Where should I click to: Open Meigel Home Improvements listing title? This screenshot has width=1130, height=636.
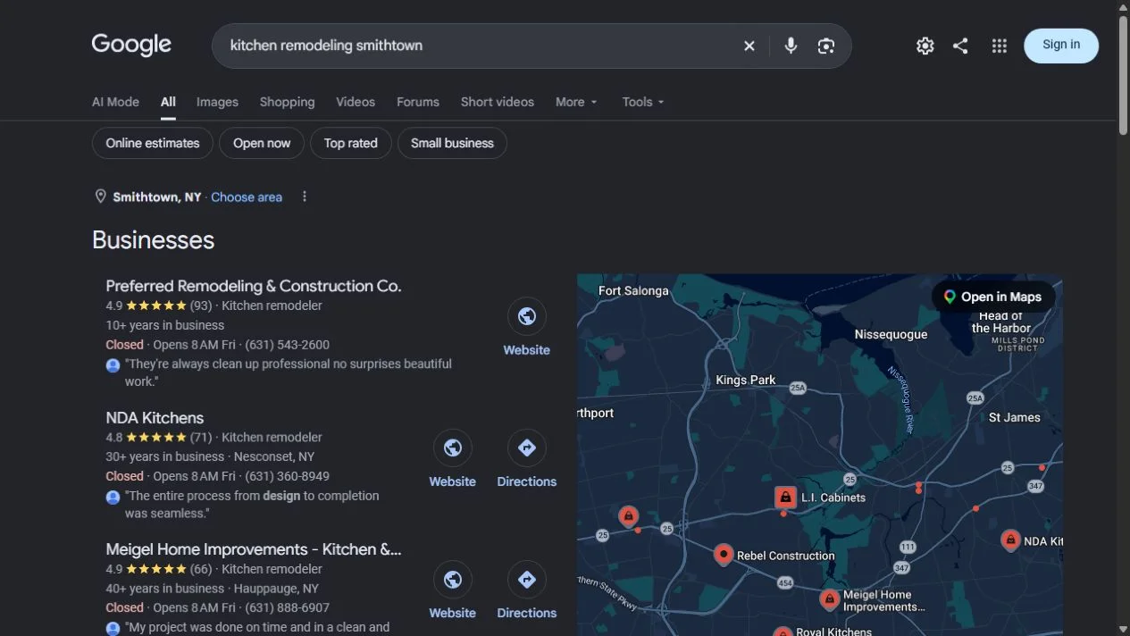pos(254,549)
